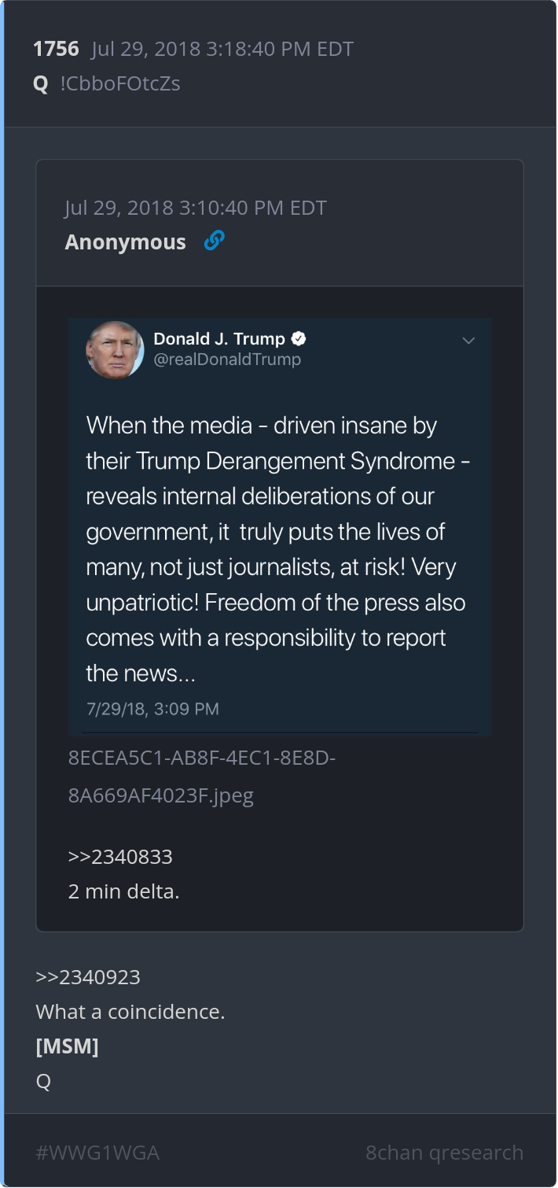Image resolution: width=558 pixels, height=1188 pixels.
Task: Select the Q tripcode !CbboFOtcZs
Action: (x=120, y=83)
